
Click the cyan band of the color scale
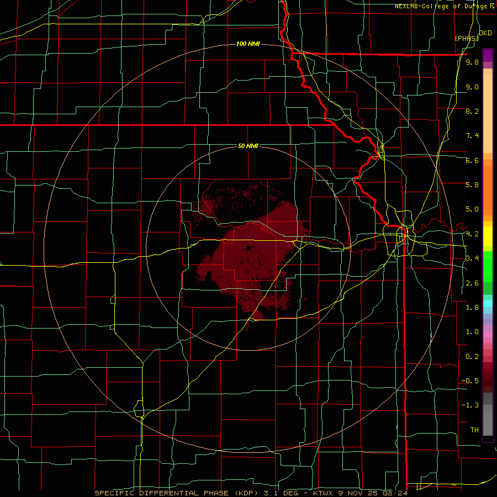tap(488, 303)
